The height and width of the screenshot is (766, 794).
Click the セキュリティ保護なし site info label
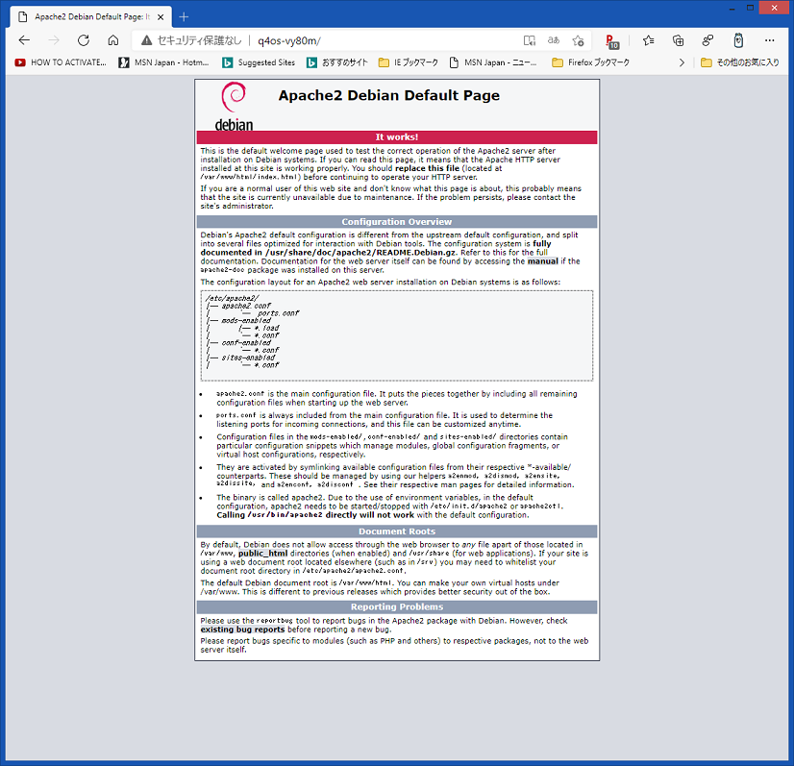click(x=199, y=40)
